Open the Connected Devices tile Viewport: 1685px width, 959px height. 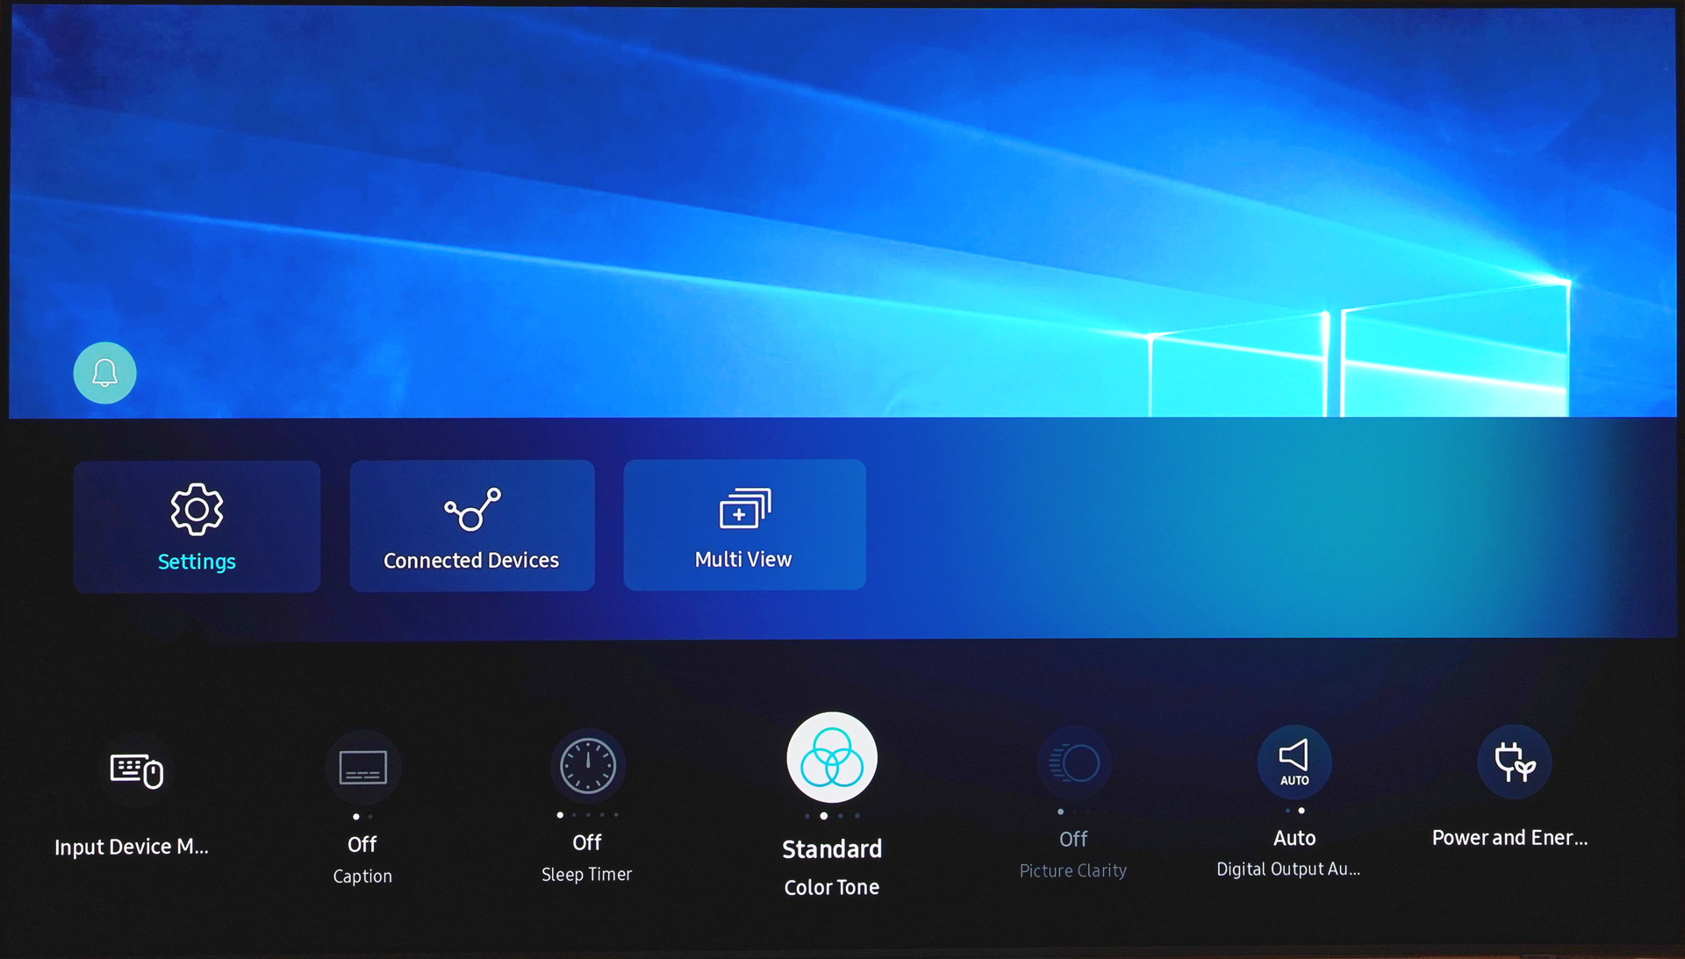tap(472, 525)
